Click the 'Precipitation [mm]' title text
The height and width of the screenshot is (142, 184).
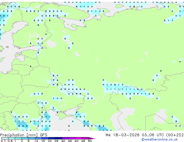19,135
